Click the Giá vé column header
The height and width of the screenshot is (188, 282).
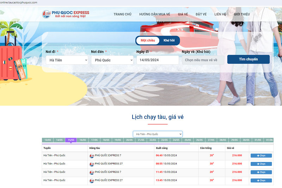pyautogui.click(x=231, y=148)
